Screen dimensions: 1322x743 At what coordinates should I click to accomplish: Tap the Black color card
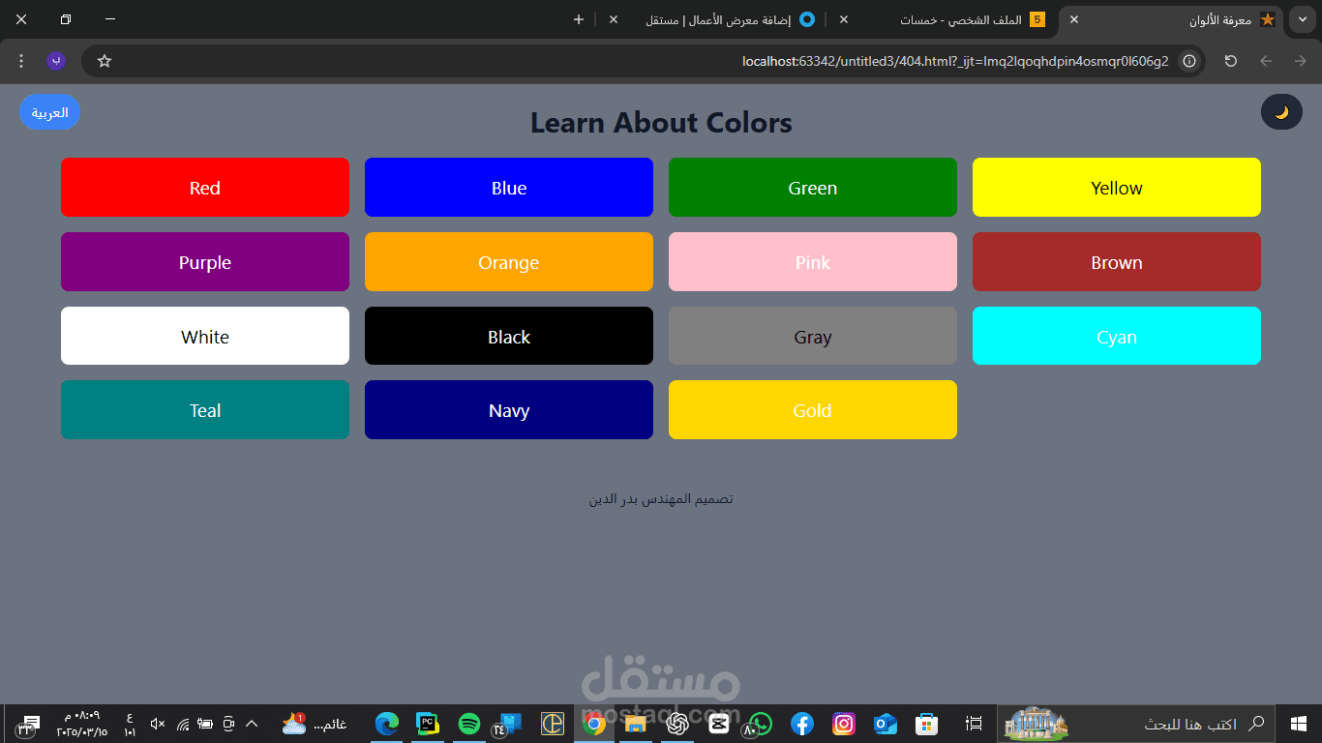click(509, 337)
